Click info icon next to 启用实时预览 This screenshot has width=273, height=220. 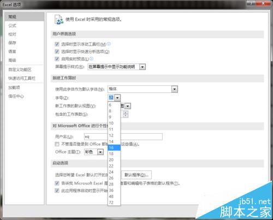92,58
